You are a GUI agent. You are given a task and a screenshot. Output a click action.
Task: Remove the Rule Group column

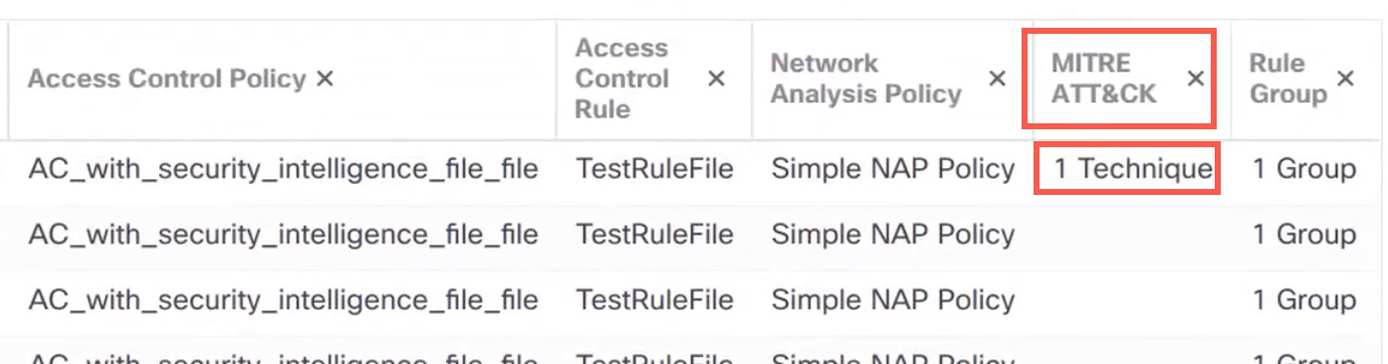pos(1345,79)
